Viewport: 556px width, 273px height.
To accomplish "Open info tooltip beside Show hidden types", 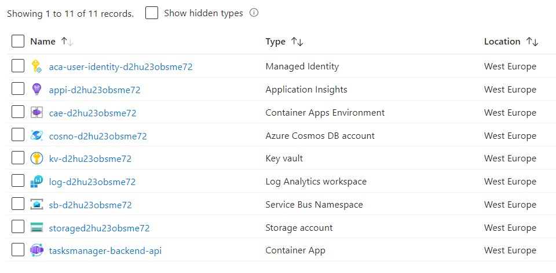I will click(254, 13).
